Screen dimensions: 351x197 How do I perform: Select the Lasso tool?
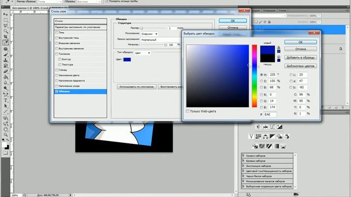tap(5, 26)
